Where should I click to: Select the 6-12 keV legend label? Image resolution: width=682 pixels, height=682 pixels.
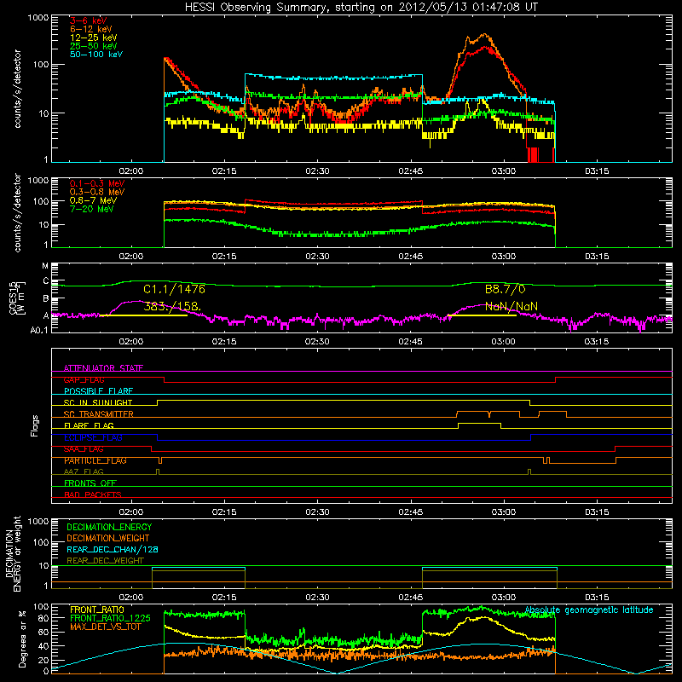pos(91,29)
